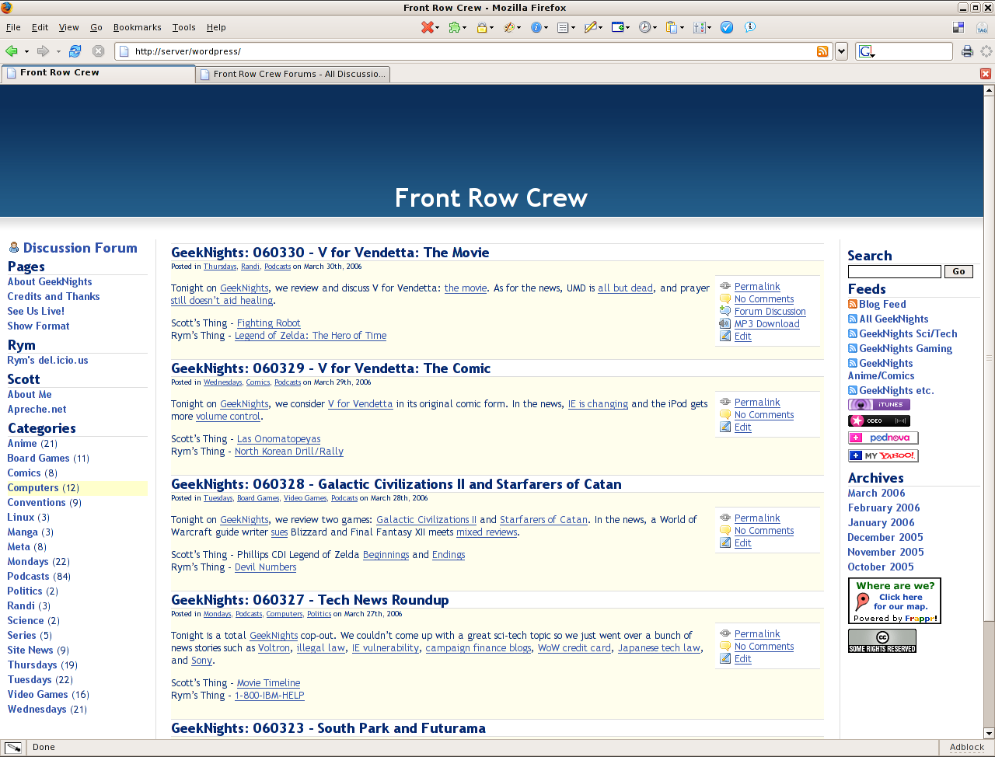This screenshot has height=757, width=995.
Task: Click the TAG icon at toolbar right
Action: 982,27
